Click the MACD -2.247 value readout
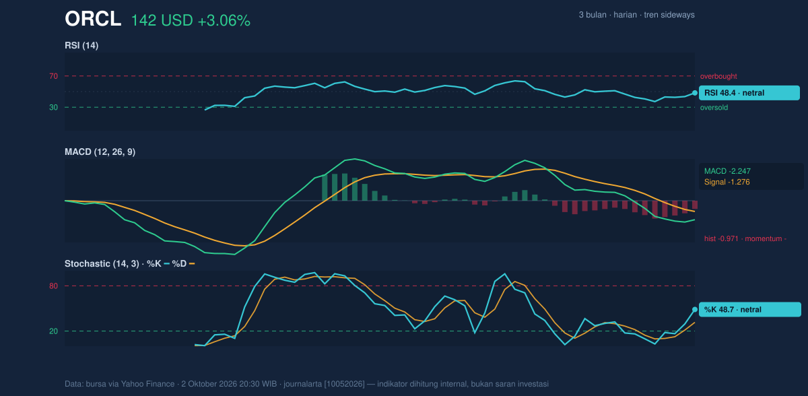The image size is (808, 396). [727, 171]
